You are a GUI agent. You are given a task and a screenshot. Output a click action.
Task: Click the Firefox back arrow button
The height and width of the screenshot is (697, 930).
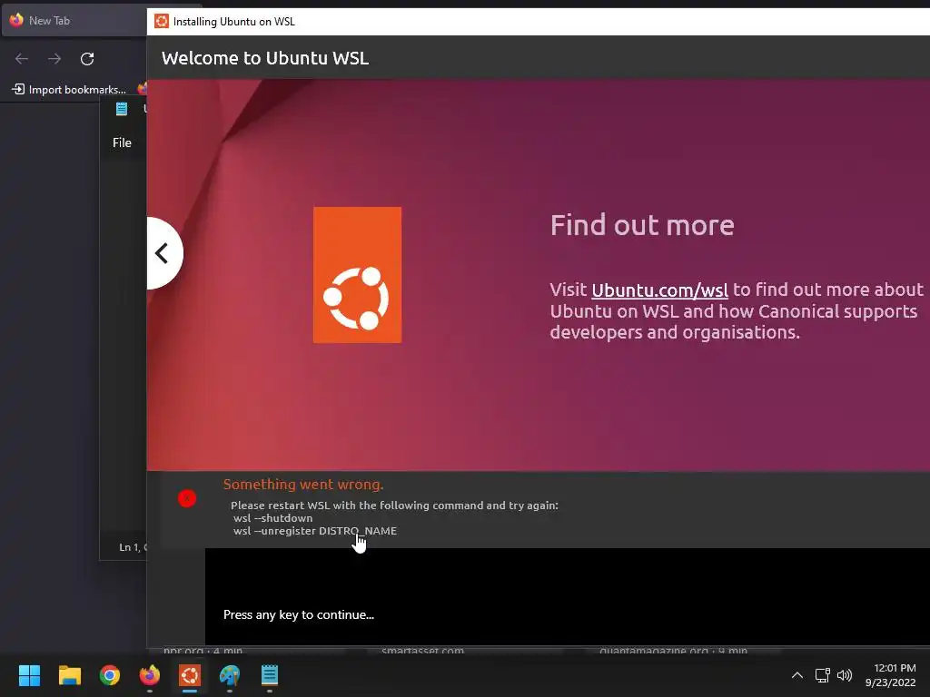(22, 59)
